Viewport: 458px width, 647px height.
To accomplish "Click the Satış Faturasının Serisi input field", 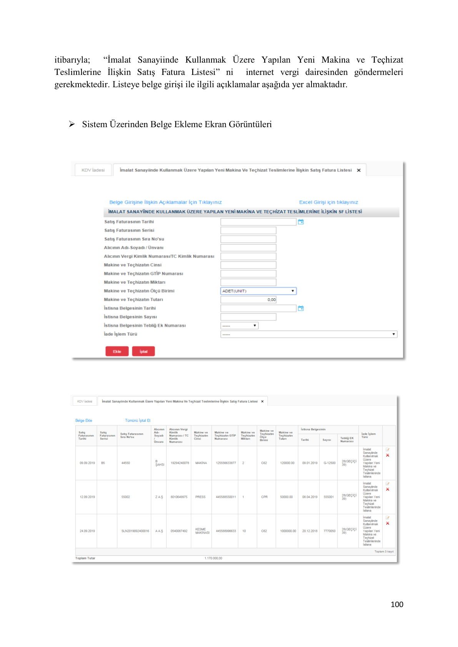I will [x=248, y=231].
